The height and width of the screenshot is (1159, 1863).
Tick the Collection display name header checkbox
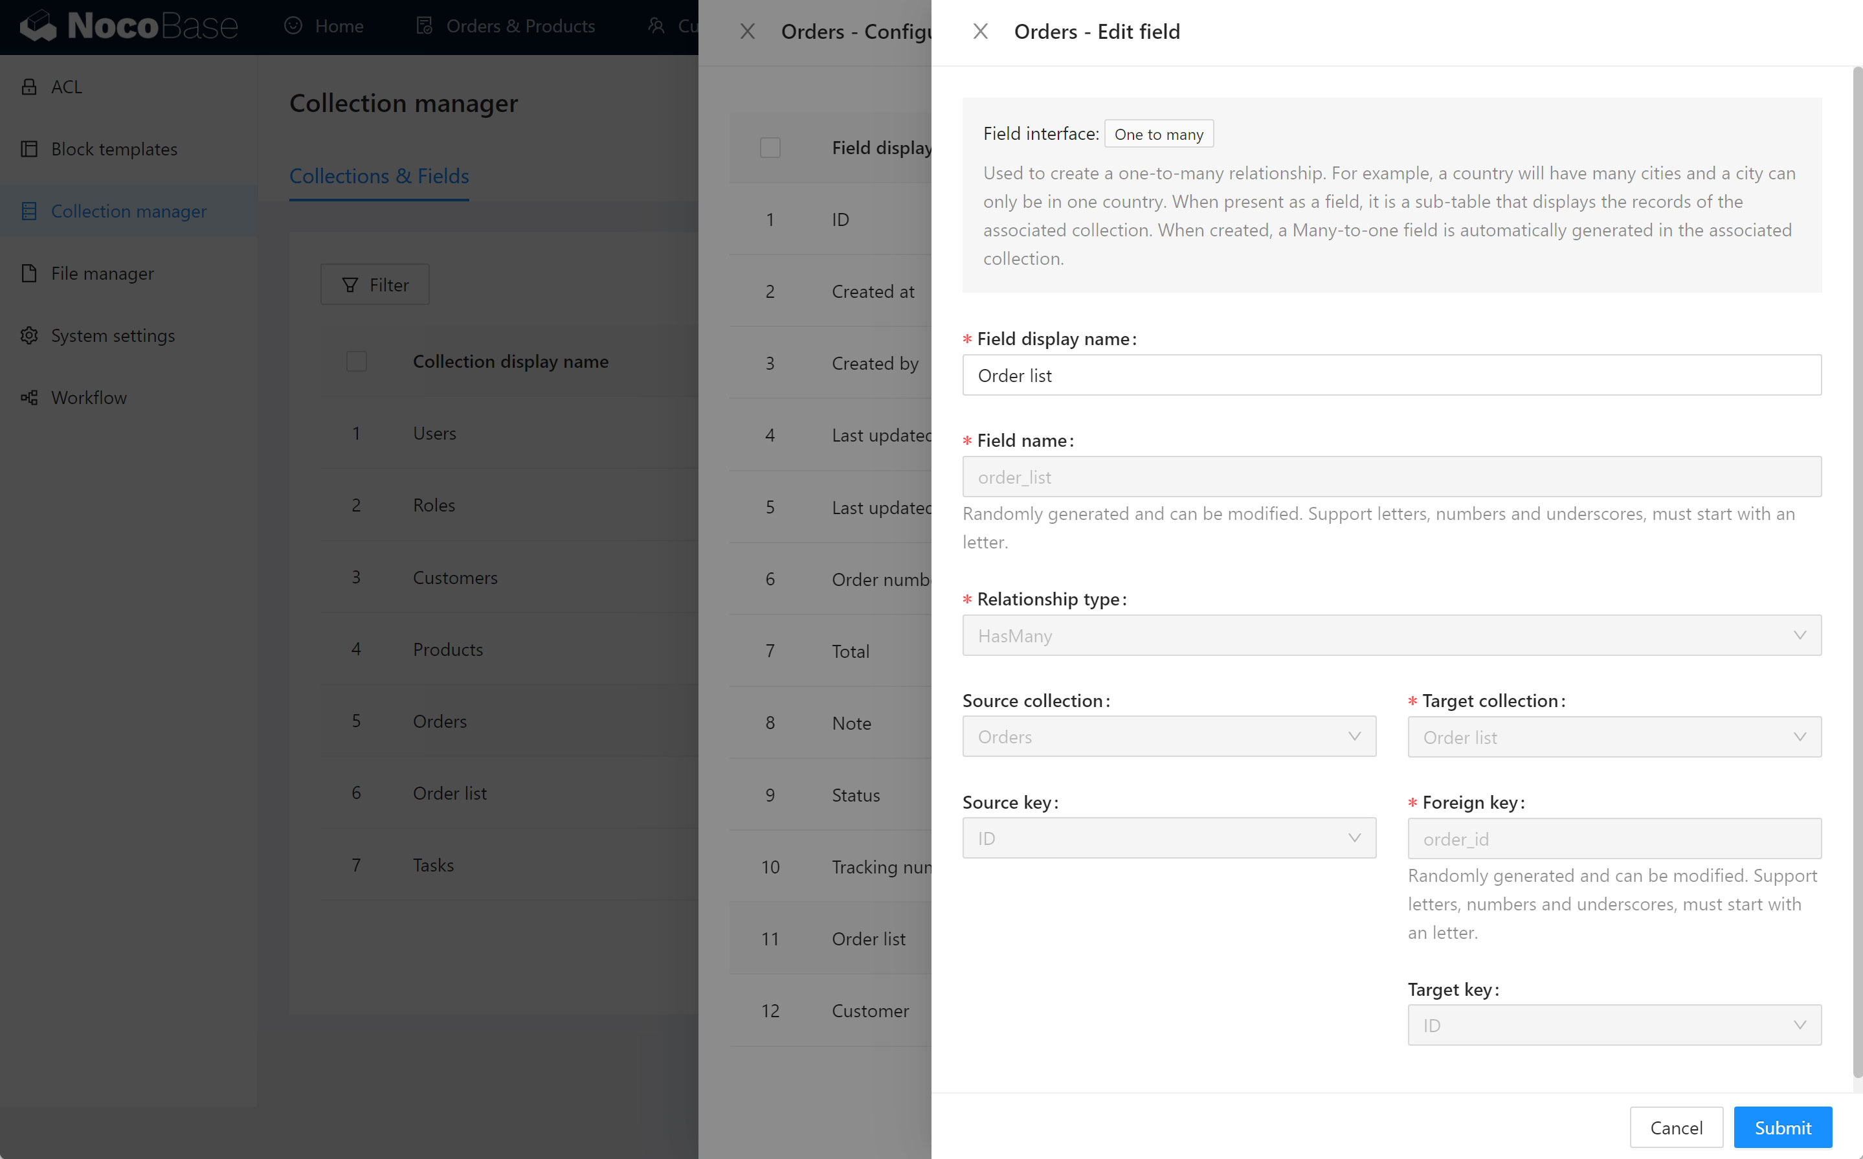coord(357,361)
